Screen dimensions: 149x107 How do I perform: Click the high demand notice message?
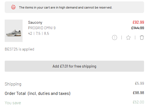click(x=66, y=7)
